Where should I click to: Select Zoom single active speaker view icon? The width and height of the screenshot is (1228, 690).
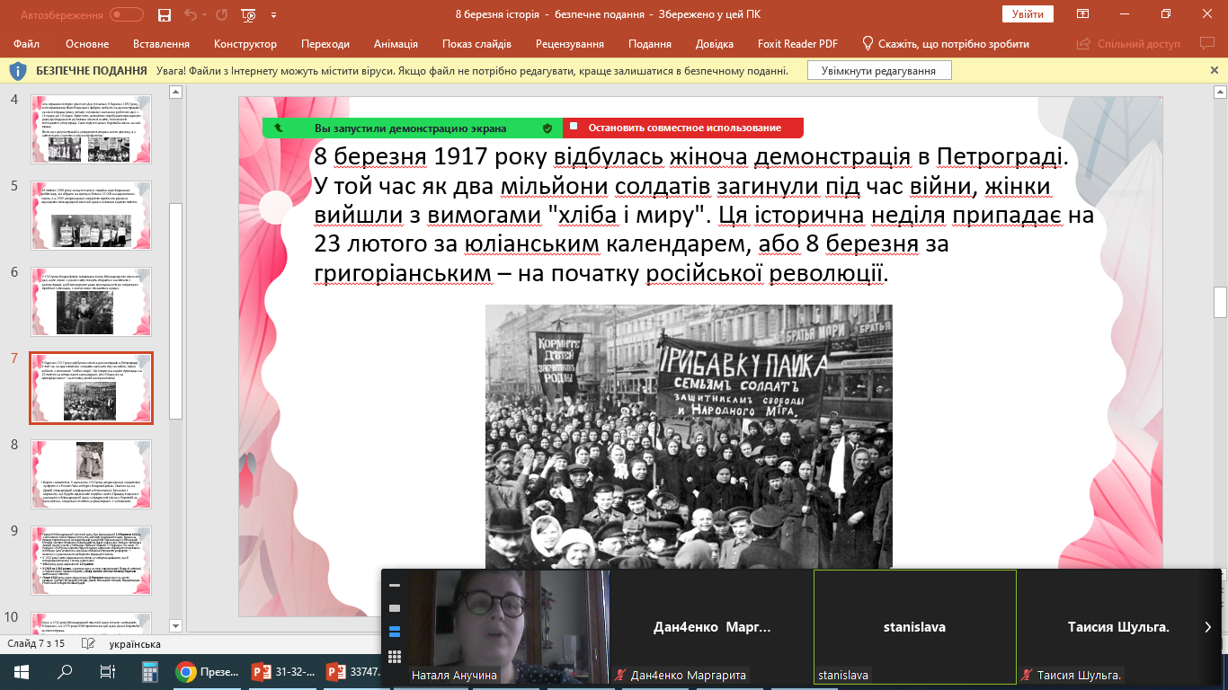pyautogui.click(x=395, y=608)
